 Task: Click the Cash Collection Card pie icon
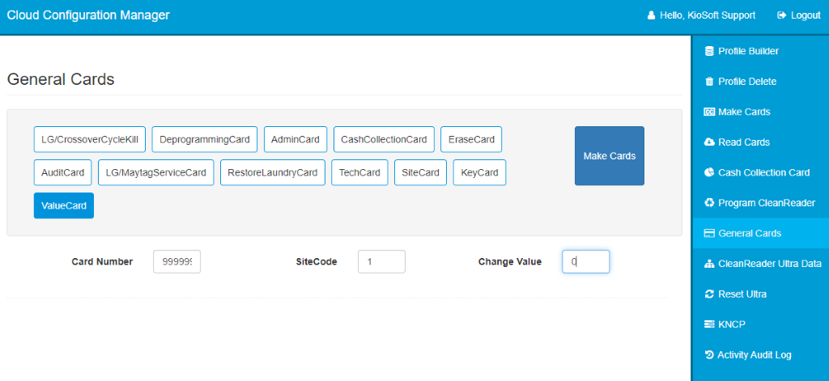pos(709,172)
